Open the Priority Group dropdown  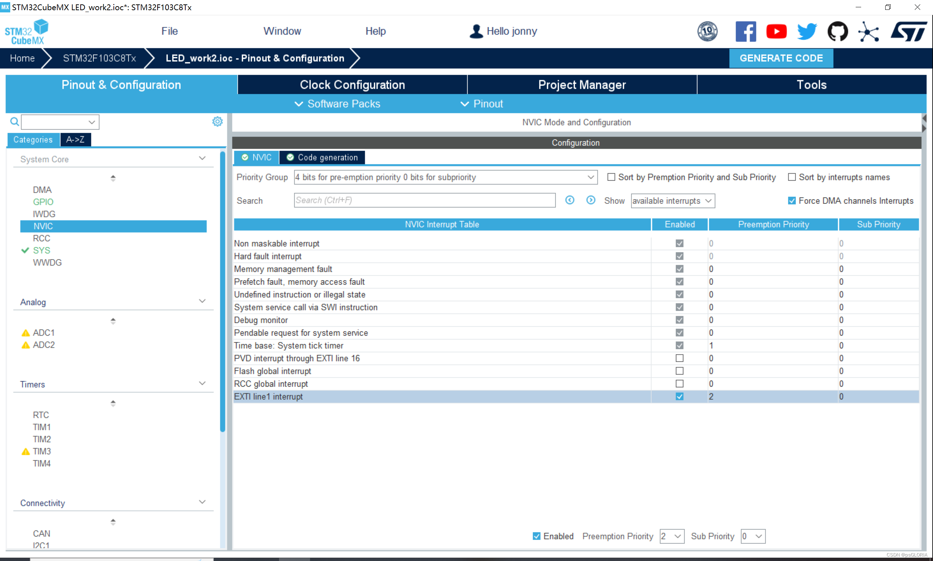(x=445, y=177)
